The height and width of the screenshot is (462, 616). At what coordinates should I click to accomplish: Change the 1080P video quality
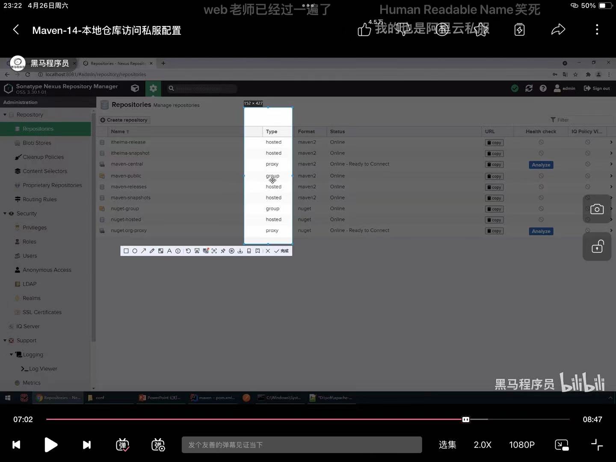click(x=522, y=445)
